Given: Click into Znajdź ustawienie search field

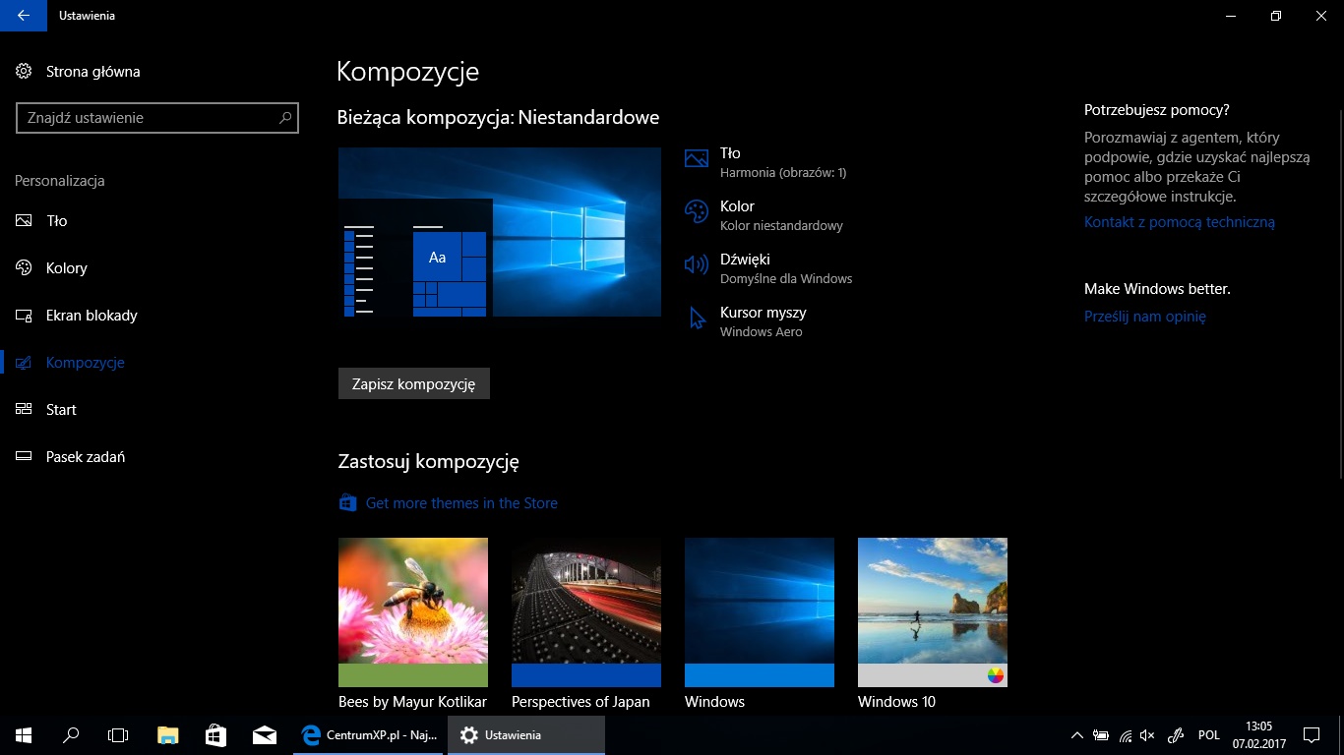Looking at the screenshot, I should [x=157, y=118].
